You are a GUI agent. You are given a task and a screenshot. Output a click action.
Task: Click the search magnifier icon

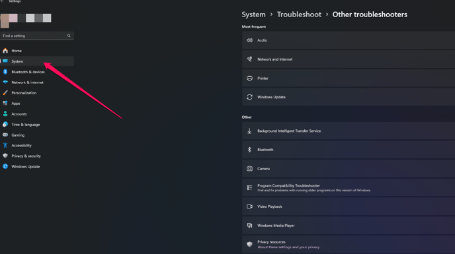pos(69,36)
